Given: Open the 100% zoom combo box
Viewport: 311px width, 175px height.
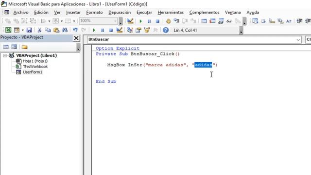Looking at the screenshot, I should pyautogui.click(x=98, y=21).
